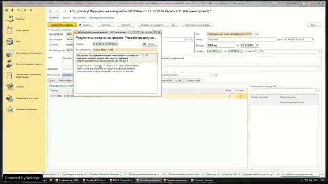Open the History clock icon in top panel
328x184 pixels.
click(x=18, y=10)
